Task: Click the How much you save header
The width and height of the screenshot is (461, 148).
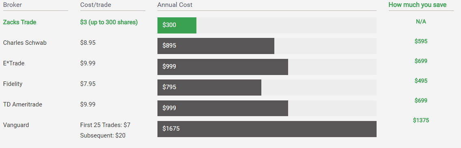Action: tap(418, 5)
